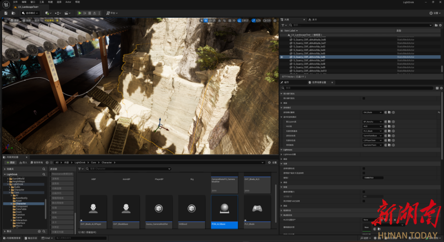The width and height of the screenshot is (444, 242).
Task: Activate the select-objects cursor tool in viewport
Action: point(201,21)
